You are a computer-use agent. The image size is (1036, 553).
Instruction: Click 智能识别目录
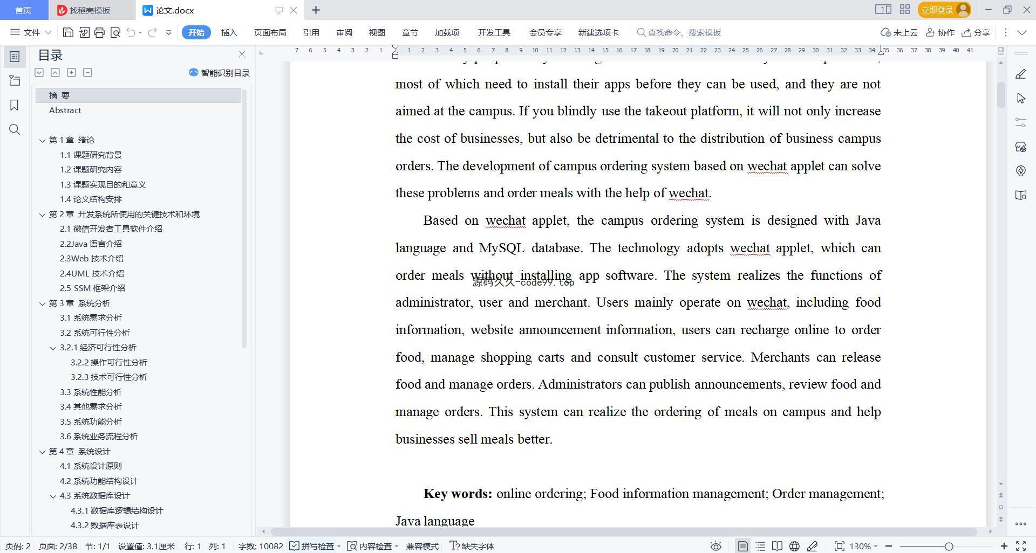click(x=219, y=73)
